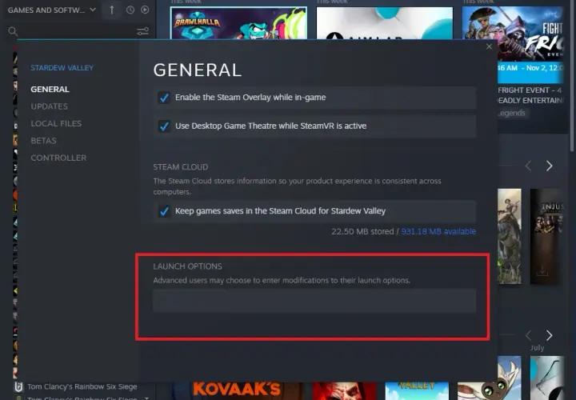Open the Brawlhalla news thumbnail
This screenshot has height=400, width=576.
click(x=238, y=22)
